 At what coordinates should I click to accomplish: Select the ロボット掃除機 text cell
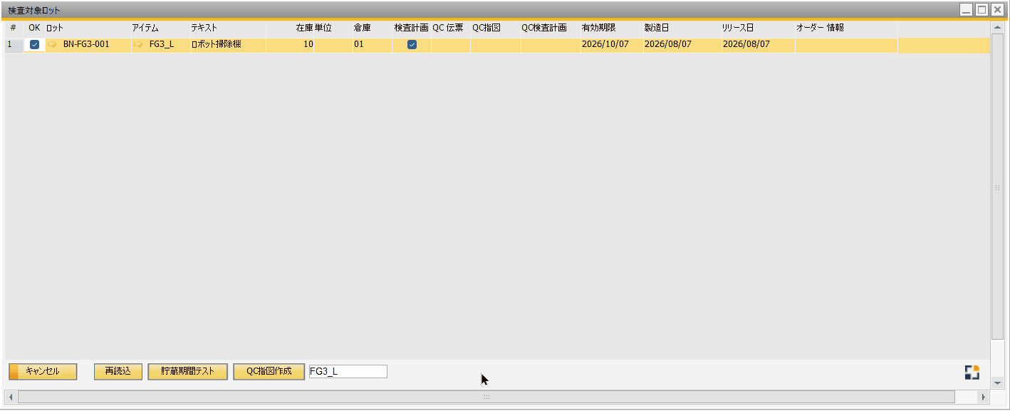point(228,44)
